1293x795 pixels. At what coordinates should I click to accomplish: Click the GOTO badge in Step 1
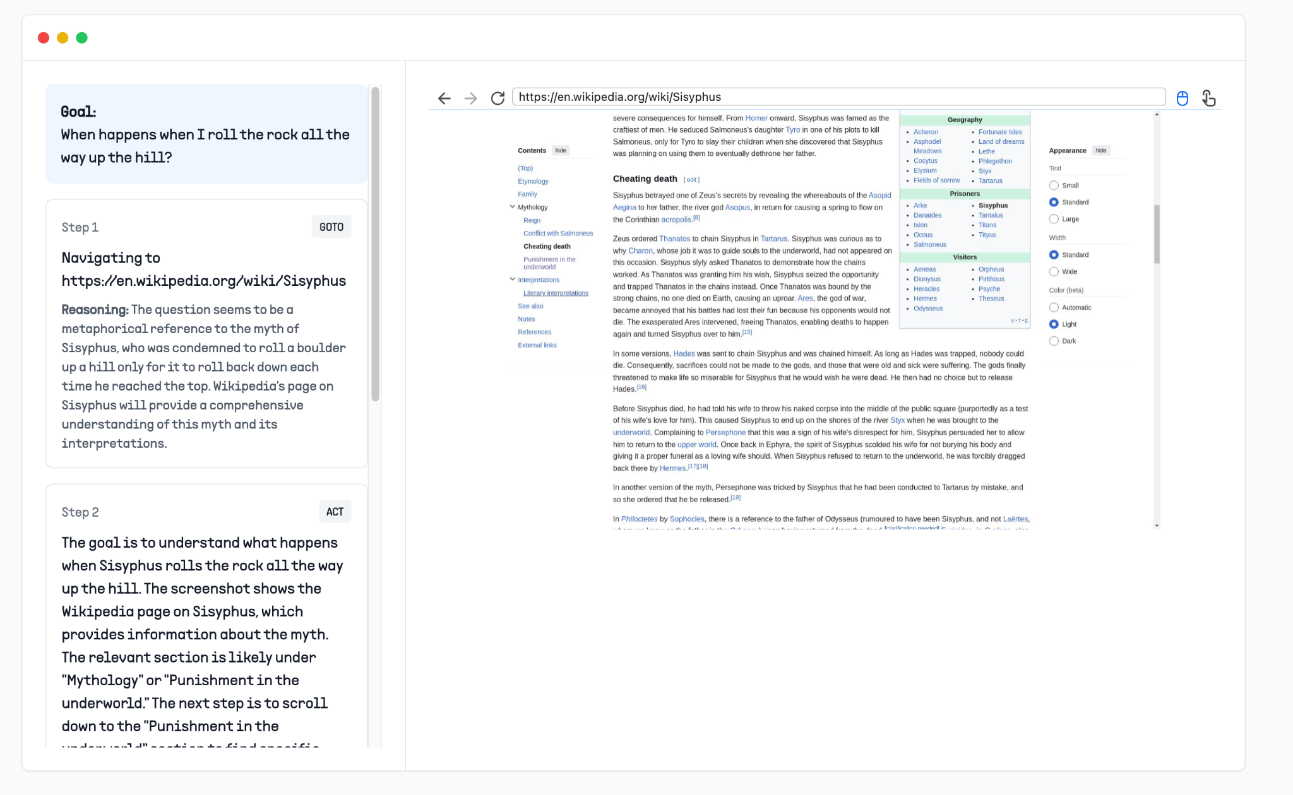pos(331,227)
